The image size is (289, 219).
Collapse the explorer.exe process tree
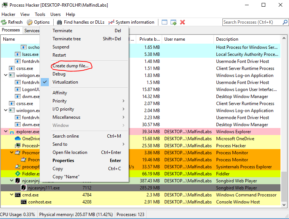tap(6, 132)
